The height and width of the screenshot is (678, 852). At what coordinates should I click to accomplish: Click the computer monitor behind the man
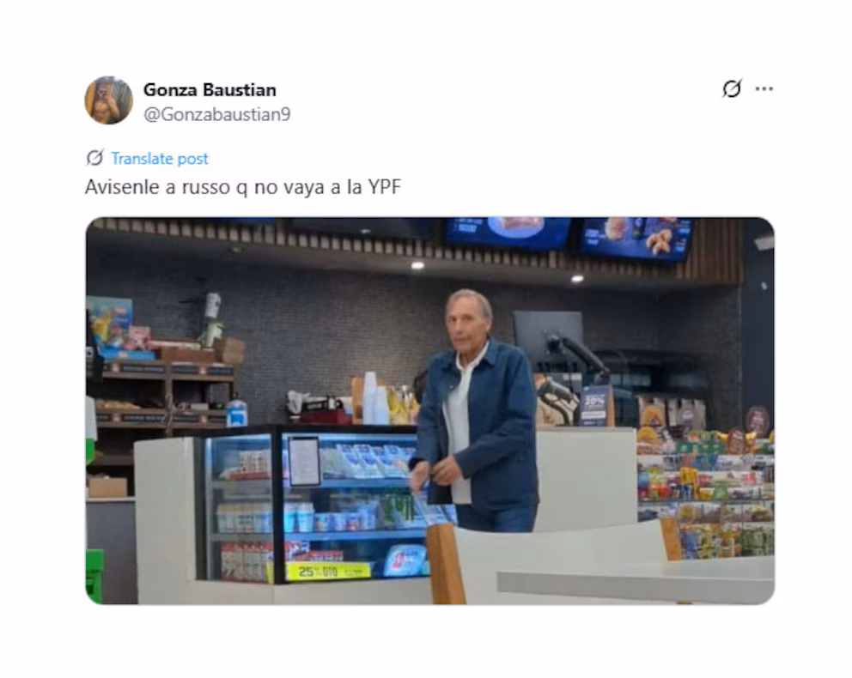pyautogui.click(x=548, y=336)
